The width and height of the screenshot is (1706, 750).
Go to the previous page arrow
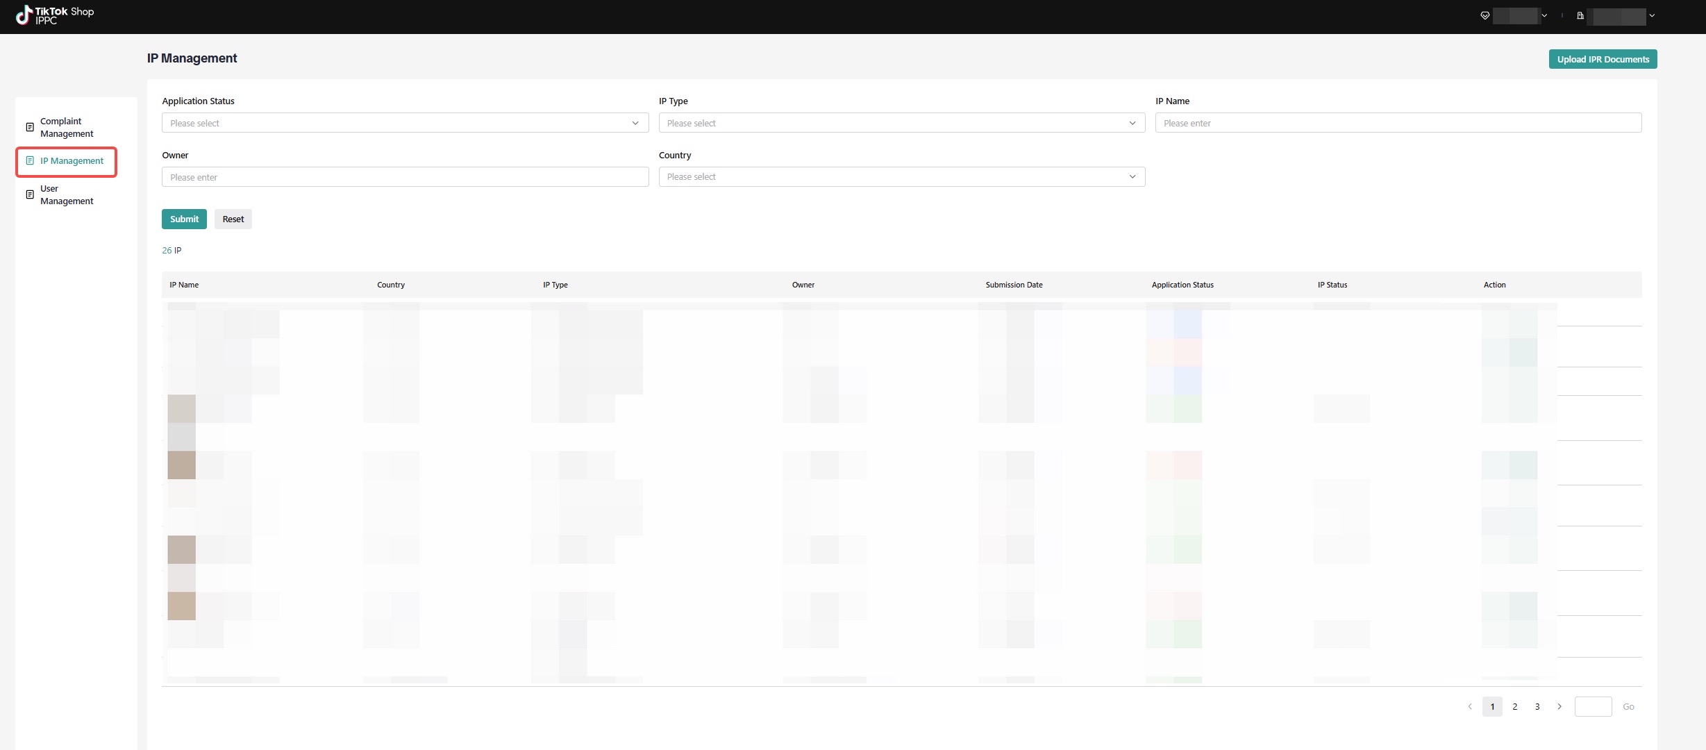[x=1469, y=706]
